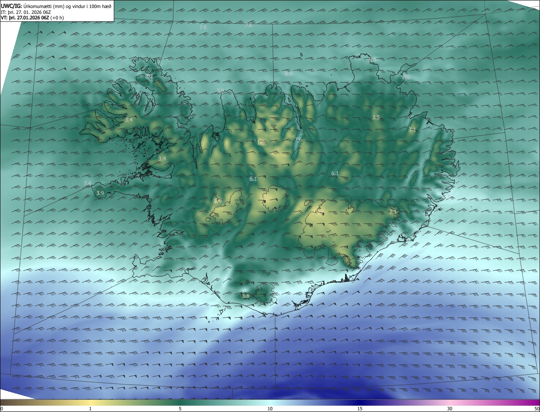Click the 3.5 value label on map
Image resolution: width=540 pixels, height=412 pixels.
point(376,117)
